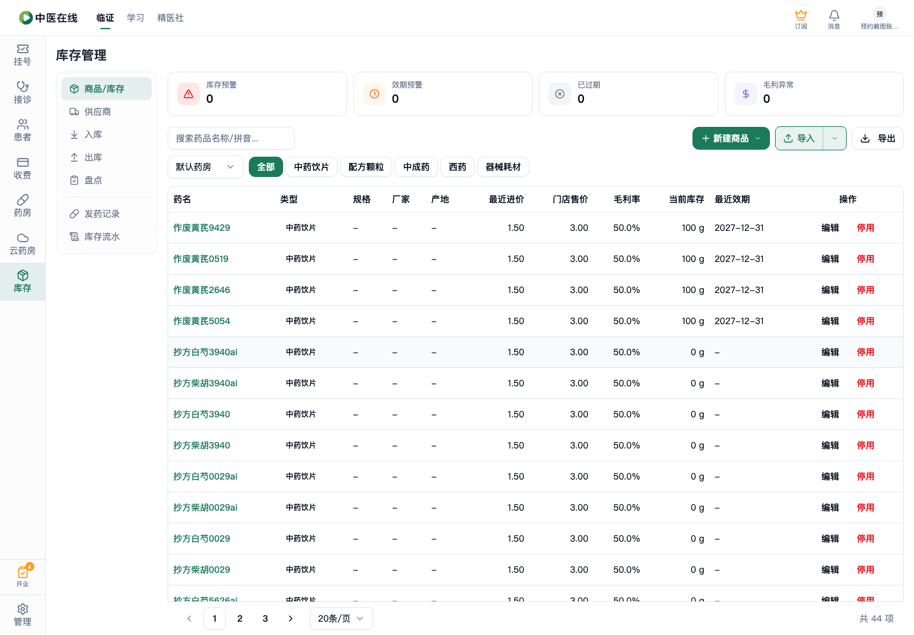Screen dimensions: 914x635
Task: Click the 最近效期 column header
Action: point(732,199)
